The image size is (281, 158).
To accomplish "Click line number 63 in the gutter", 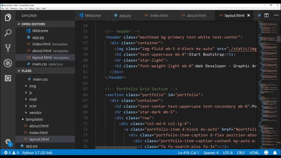I will [85, 77].
